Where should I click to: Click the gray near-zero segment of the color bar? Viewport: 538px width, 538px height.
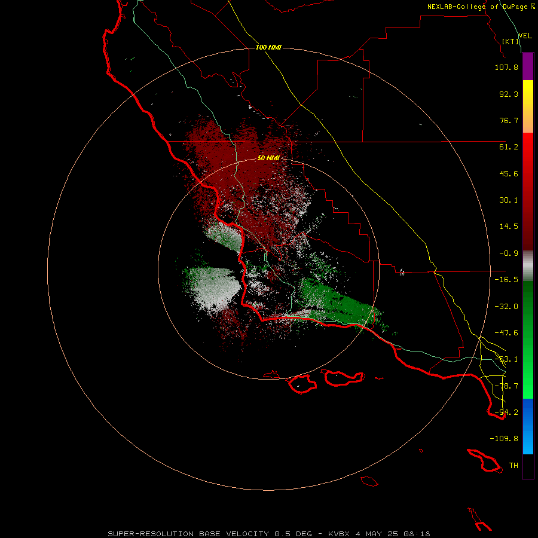coord(528,266)
